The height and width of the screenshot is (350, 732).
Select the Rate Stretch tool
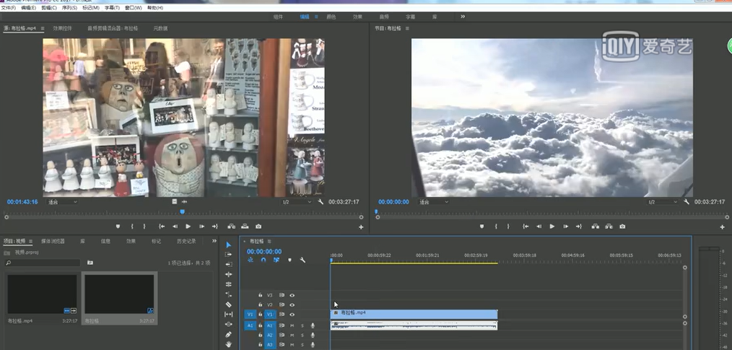[228, 294]
